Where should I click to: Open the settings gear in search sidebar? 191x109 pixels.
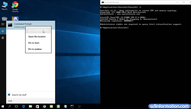pyautogui.click(x=3, y=38)
